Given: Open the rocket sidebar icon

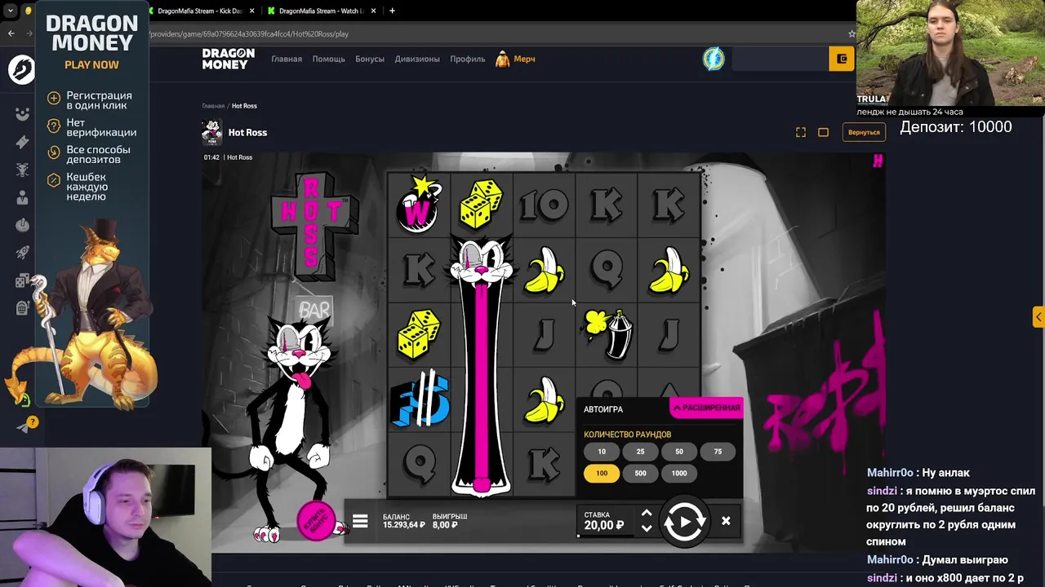Looking at the screenshot, I should tap(22, 253).
